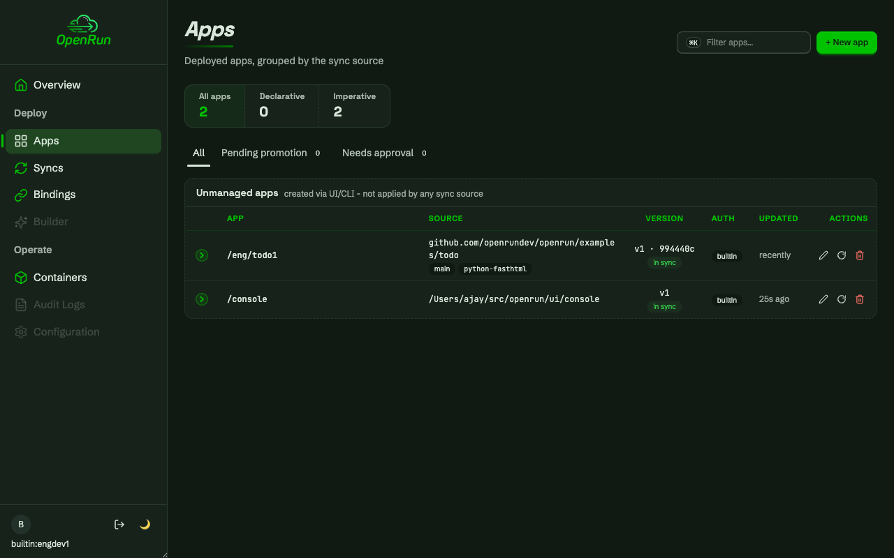The image size is (894, 558).
Task: Click the Bindings link icon in sidebar
Action: point(21,195)
